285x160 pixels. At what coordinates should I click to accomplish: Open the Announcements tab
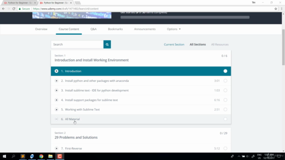pos(145,29)
